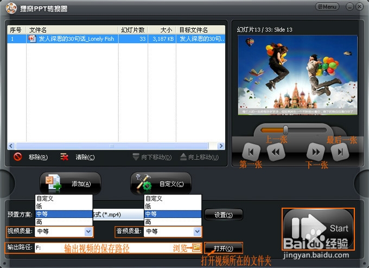This screenshot has height=268, width=369.
Task: Close the converter window
Action: pyautogui.click(x=359, y=7)
